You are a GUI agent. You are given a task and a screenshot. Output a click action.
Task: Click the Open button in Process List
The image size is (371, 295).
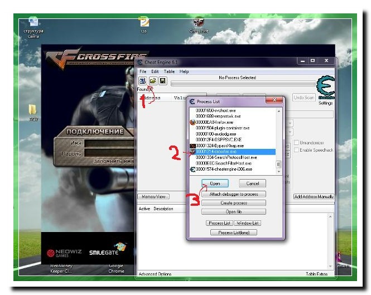[215, 183]
